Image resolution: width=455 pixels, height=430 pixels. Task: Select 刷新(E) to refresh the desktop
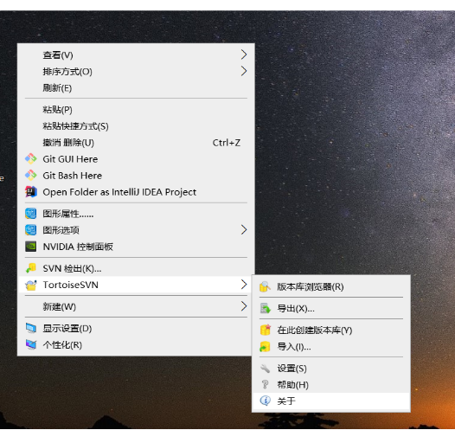pos(136,88)
